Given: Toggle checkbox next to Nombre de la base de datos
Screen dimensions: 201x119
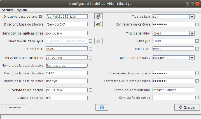Looking at the screenshot, I should pyautogui.click(x=90, y=66).
